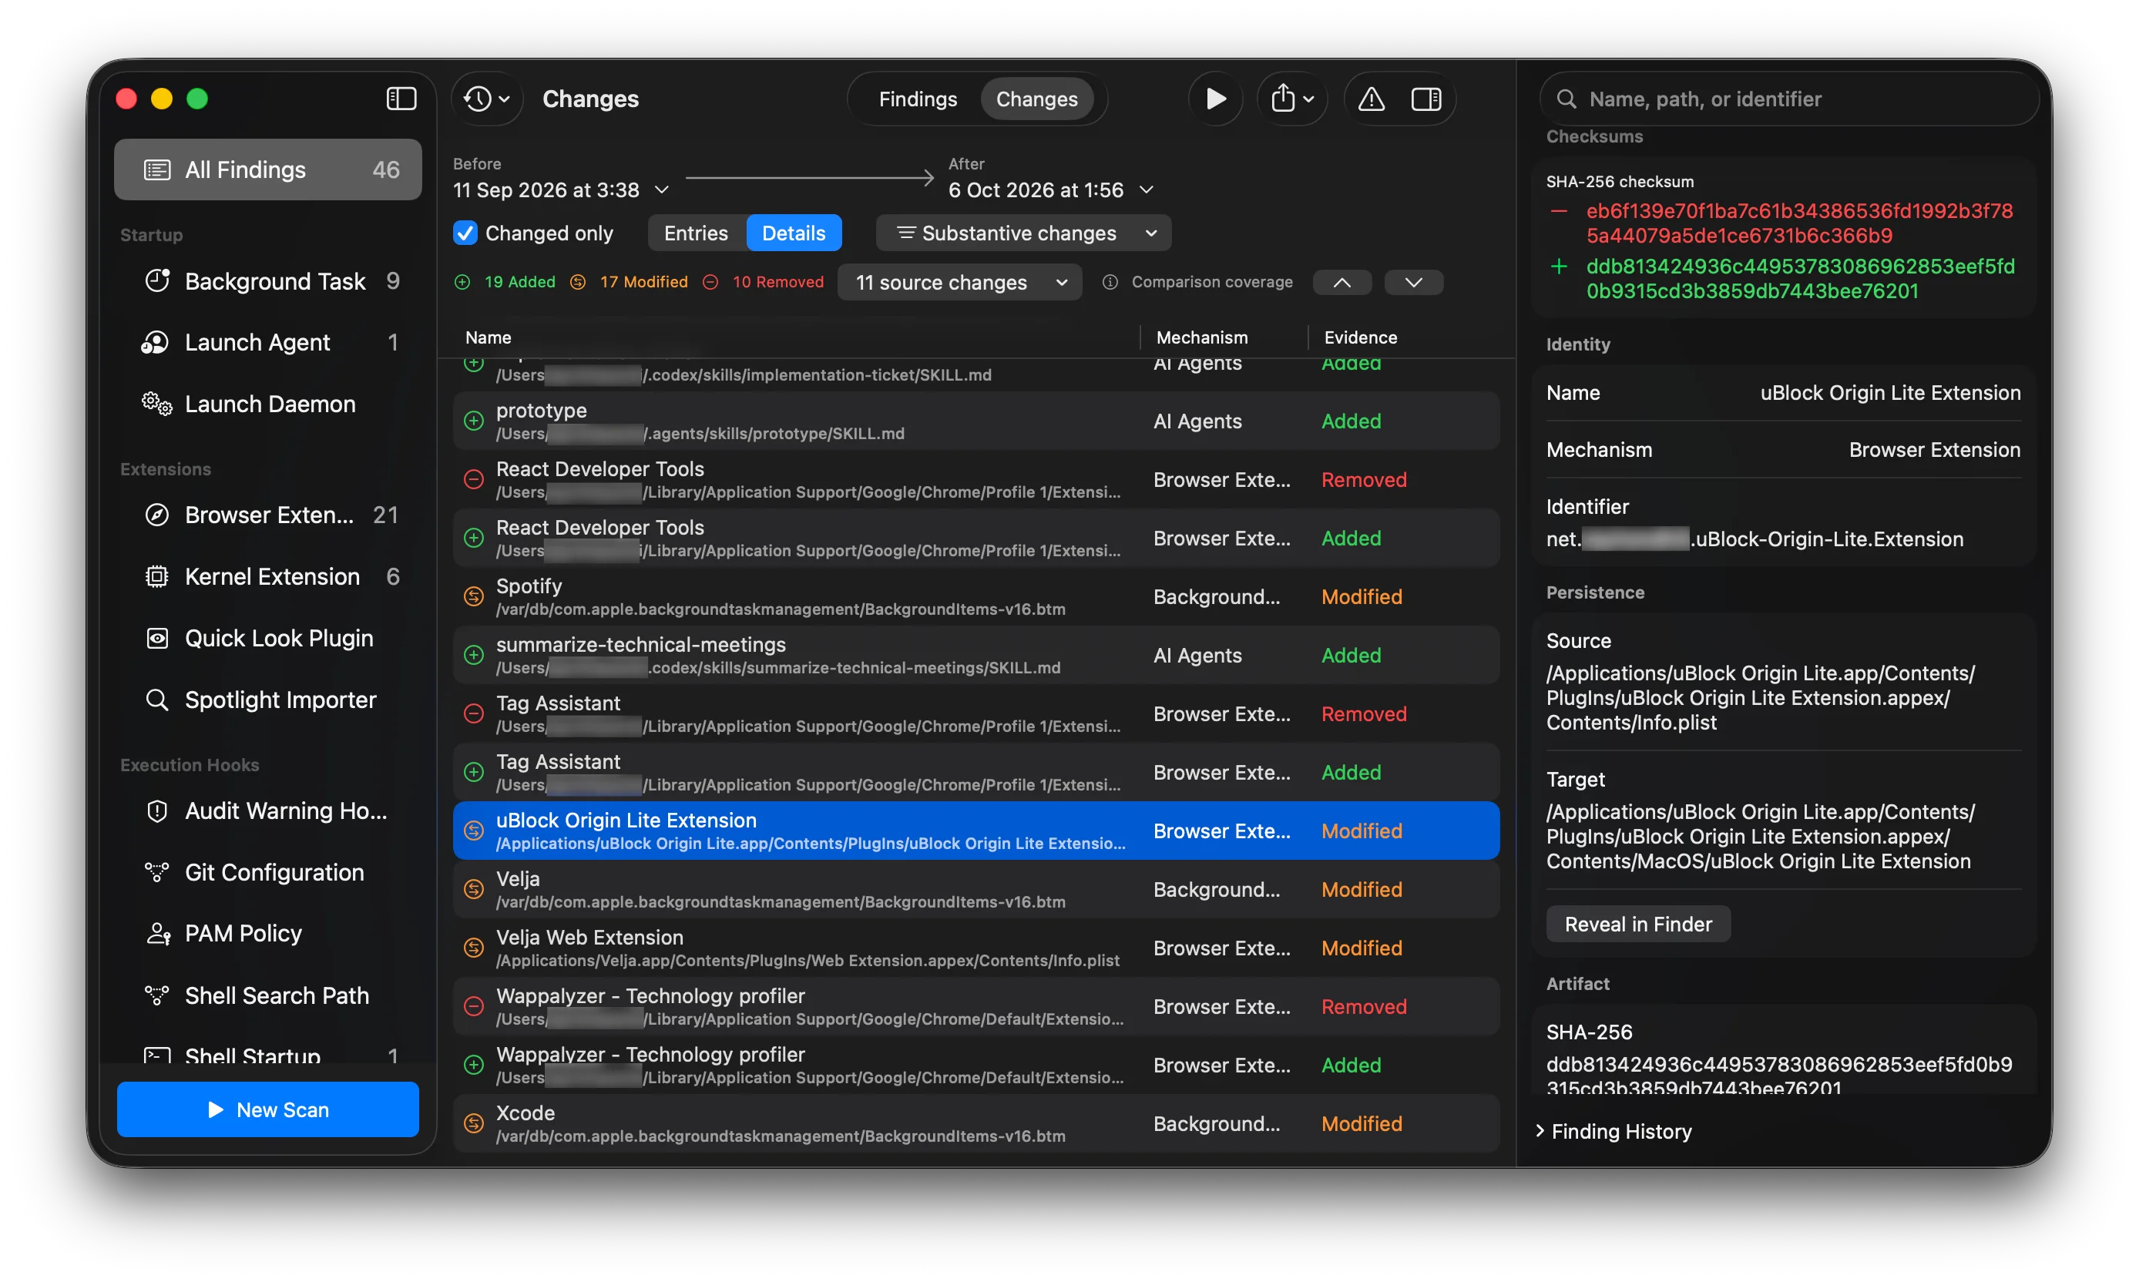Run scan with the play button
This screenshot has width=2139, height=1282.
coord(1215,99)
